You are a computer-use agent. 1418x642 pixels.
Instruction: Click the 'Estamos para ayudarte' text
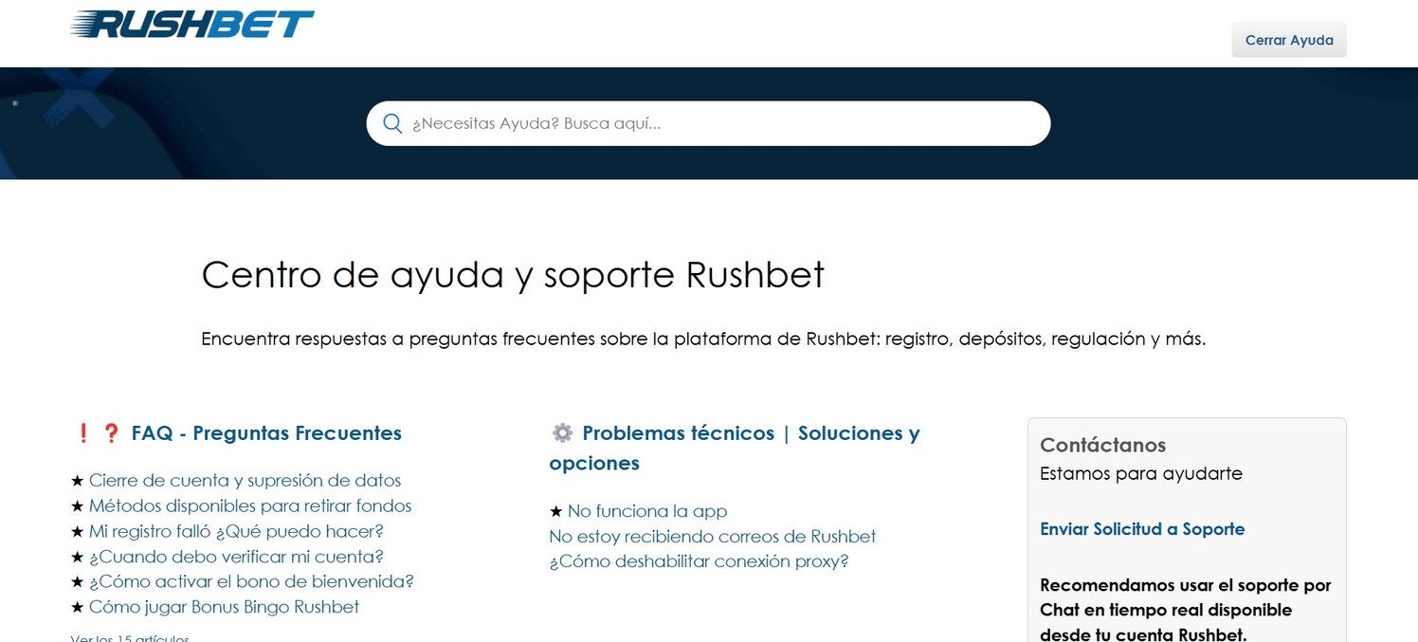[1141, 473]
